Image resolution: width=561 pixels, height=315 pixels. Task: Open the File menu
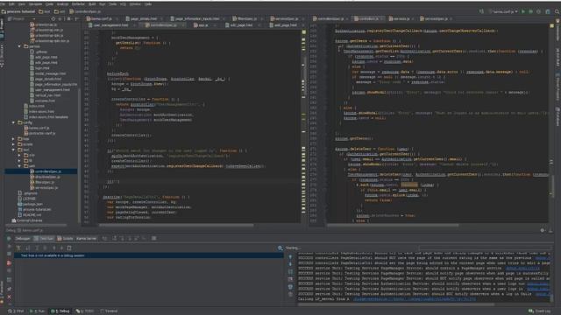click(x=3, y=3)
